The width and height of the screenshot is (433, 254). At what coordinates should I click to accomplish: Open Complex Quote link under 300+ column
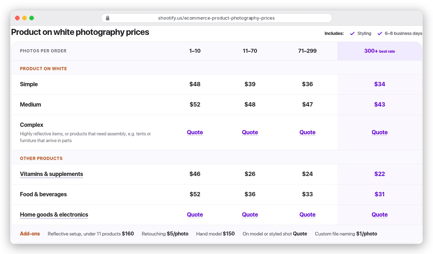click(x=379, y=132)
